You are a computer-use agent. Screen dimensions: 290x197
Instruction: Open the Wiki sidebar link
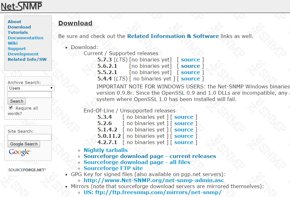[13, 43]
